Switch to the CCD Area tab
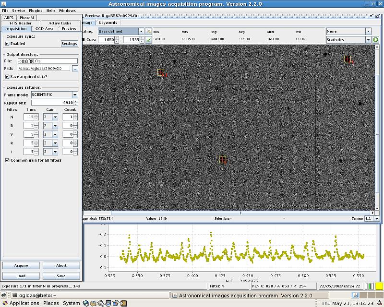This screenshot has height=307, width=384. tap(45, 29)
